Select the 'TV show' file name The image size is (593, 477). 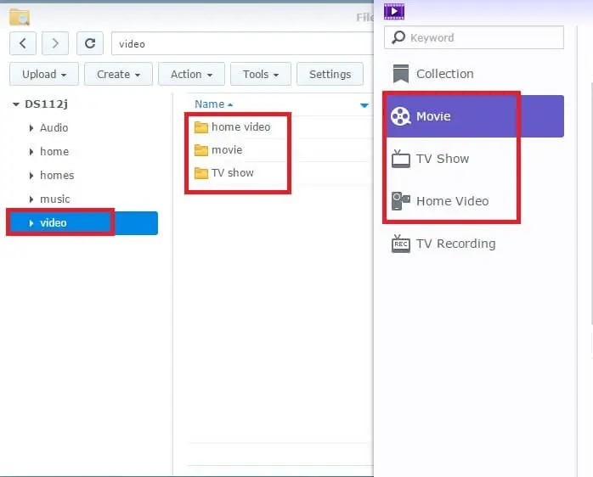(x=233, y=173)
